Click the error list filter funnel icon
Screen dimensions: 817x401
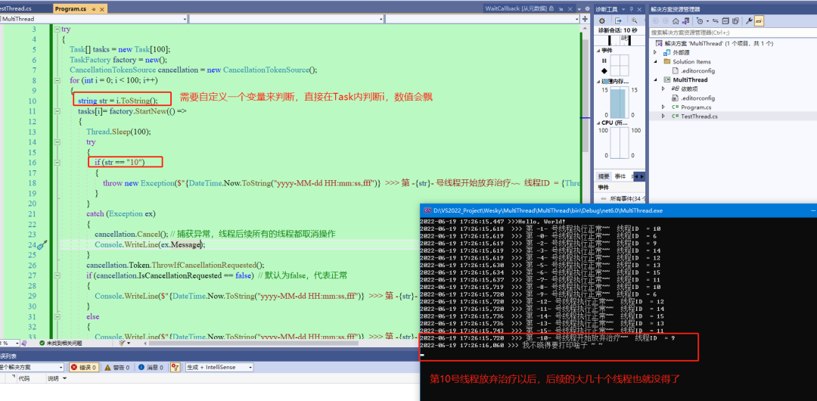[175, 367]
